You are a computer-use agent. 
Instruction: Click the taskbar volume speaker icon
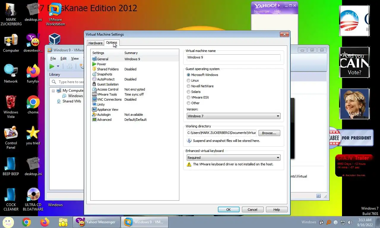click(x=350, y=222)
